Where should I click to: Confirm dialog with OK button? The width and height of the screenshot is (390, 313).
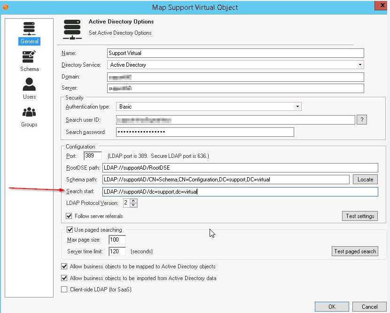332,306
